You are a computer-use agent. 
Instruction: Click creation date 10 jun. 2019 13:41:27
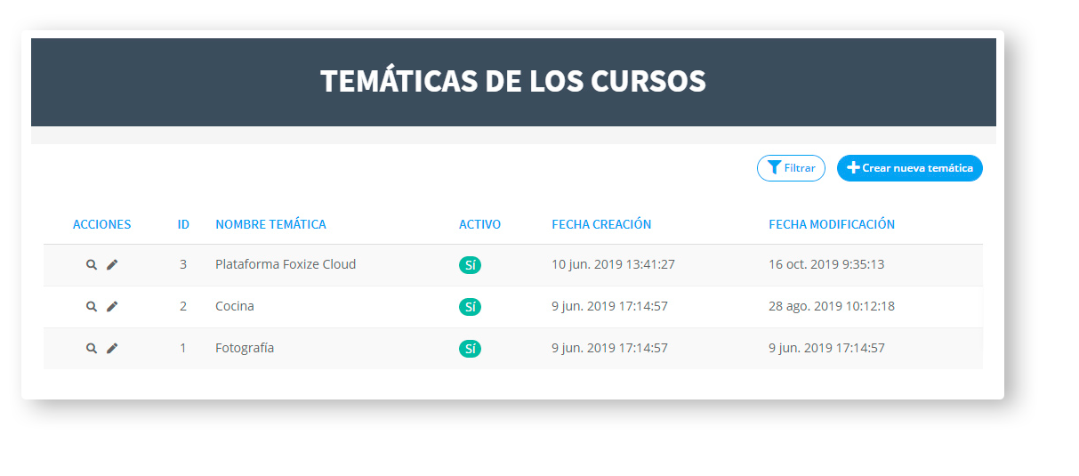pos(613,264)
